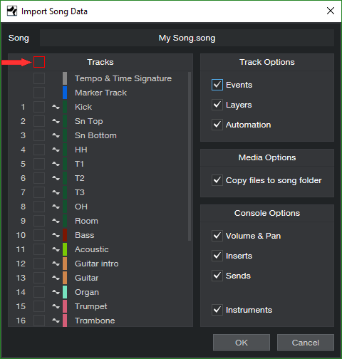Disable Copy files to song folder
The height and width of the screenshot is (359, 342).
217,180
